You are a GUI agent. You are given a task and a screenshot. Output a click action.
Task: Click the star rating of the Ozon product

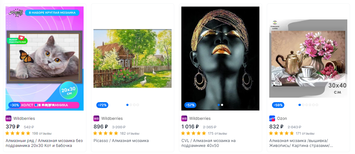coord(281,133)
